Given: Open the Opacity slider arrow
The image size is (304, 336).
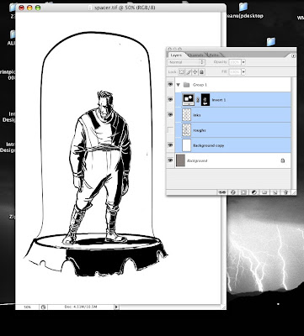Looking at the screenshot, I should coord(243,62).
